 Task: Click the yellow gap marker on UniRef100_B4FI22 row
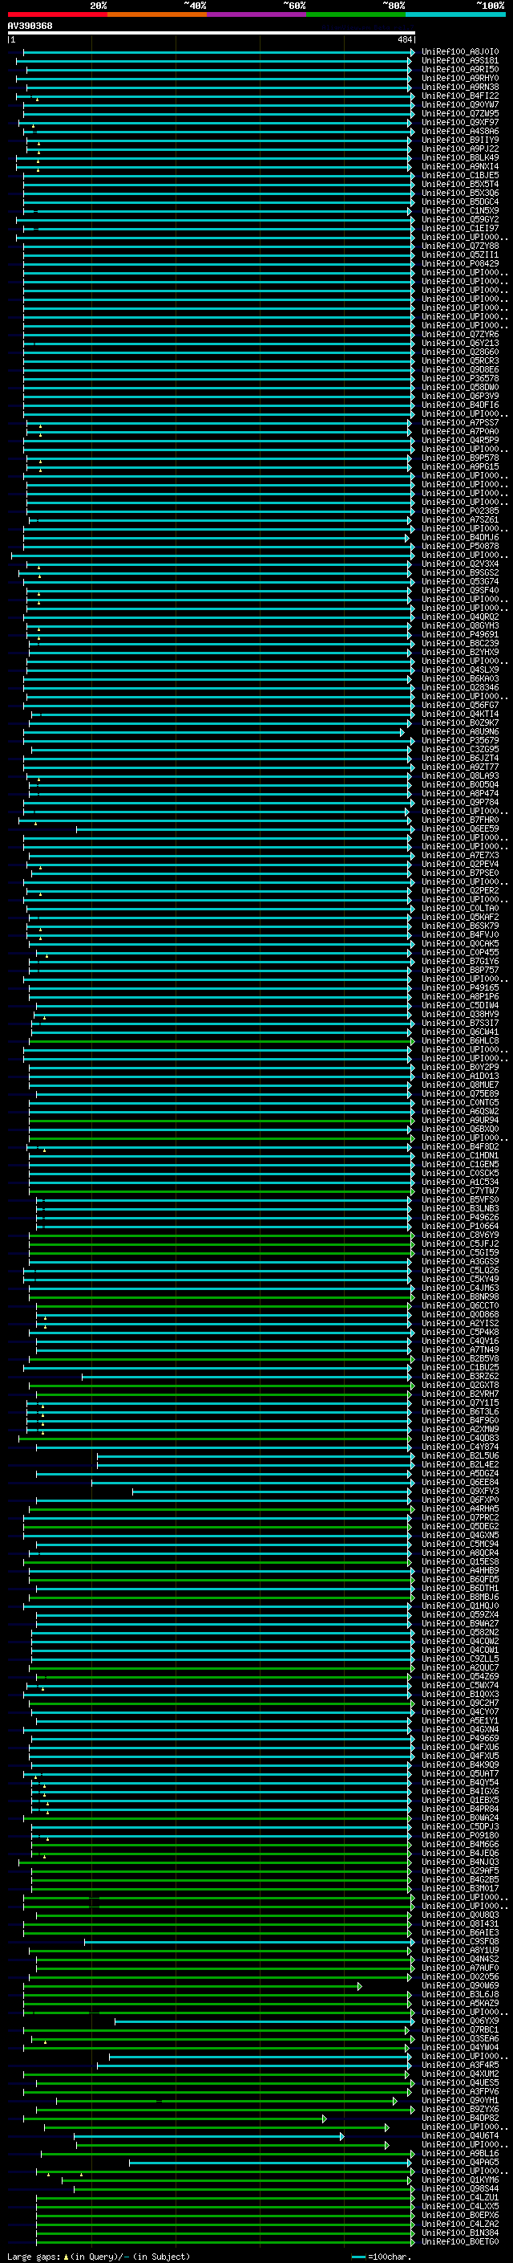37,100
